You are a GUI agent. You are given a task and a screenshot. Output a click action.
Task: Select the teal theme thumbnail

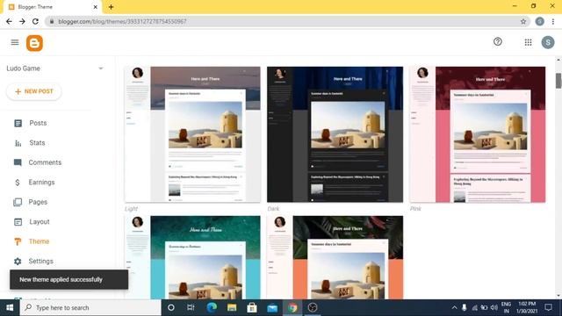click(192, 257)
